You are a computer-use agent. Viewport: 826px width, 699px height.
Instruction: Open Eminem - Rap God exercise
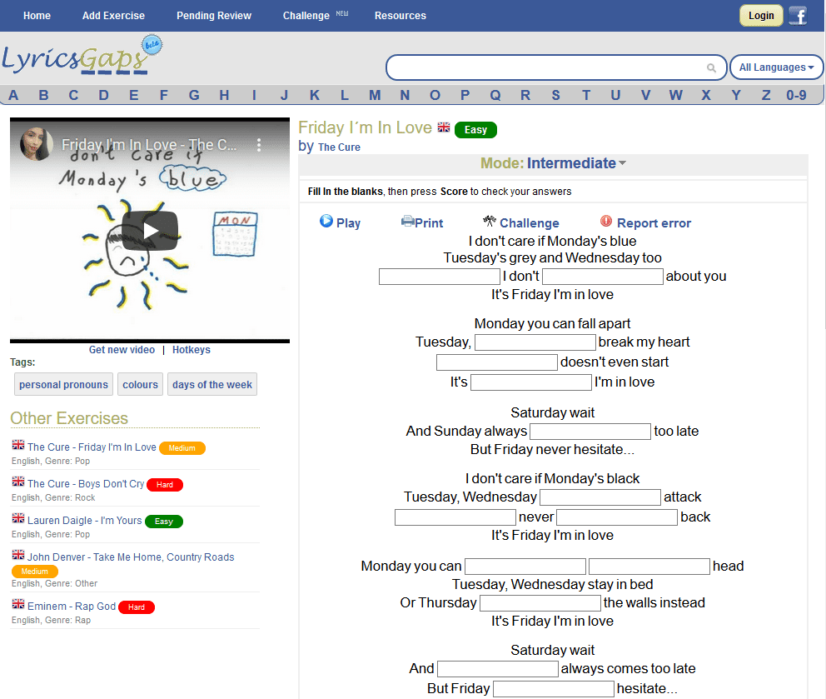coord(72,607)
